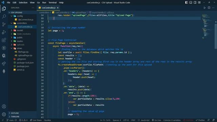The image size is (217, 122).
Task: Open the Source Control view
Action: [4, 24]
